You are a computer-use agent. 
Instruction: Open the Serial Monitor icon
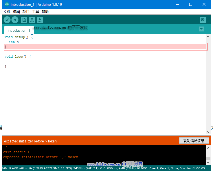(x=203, y=20)
